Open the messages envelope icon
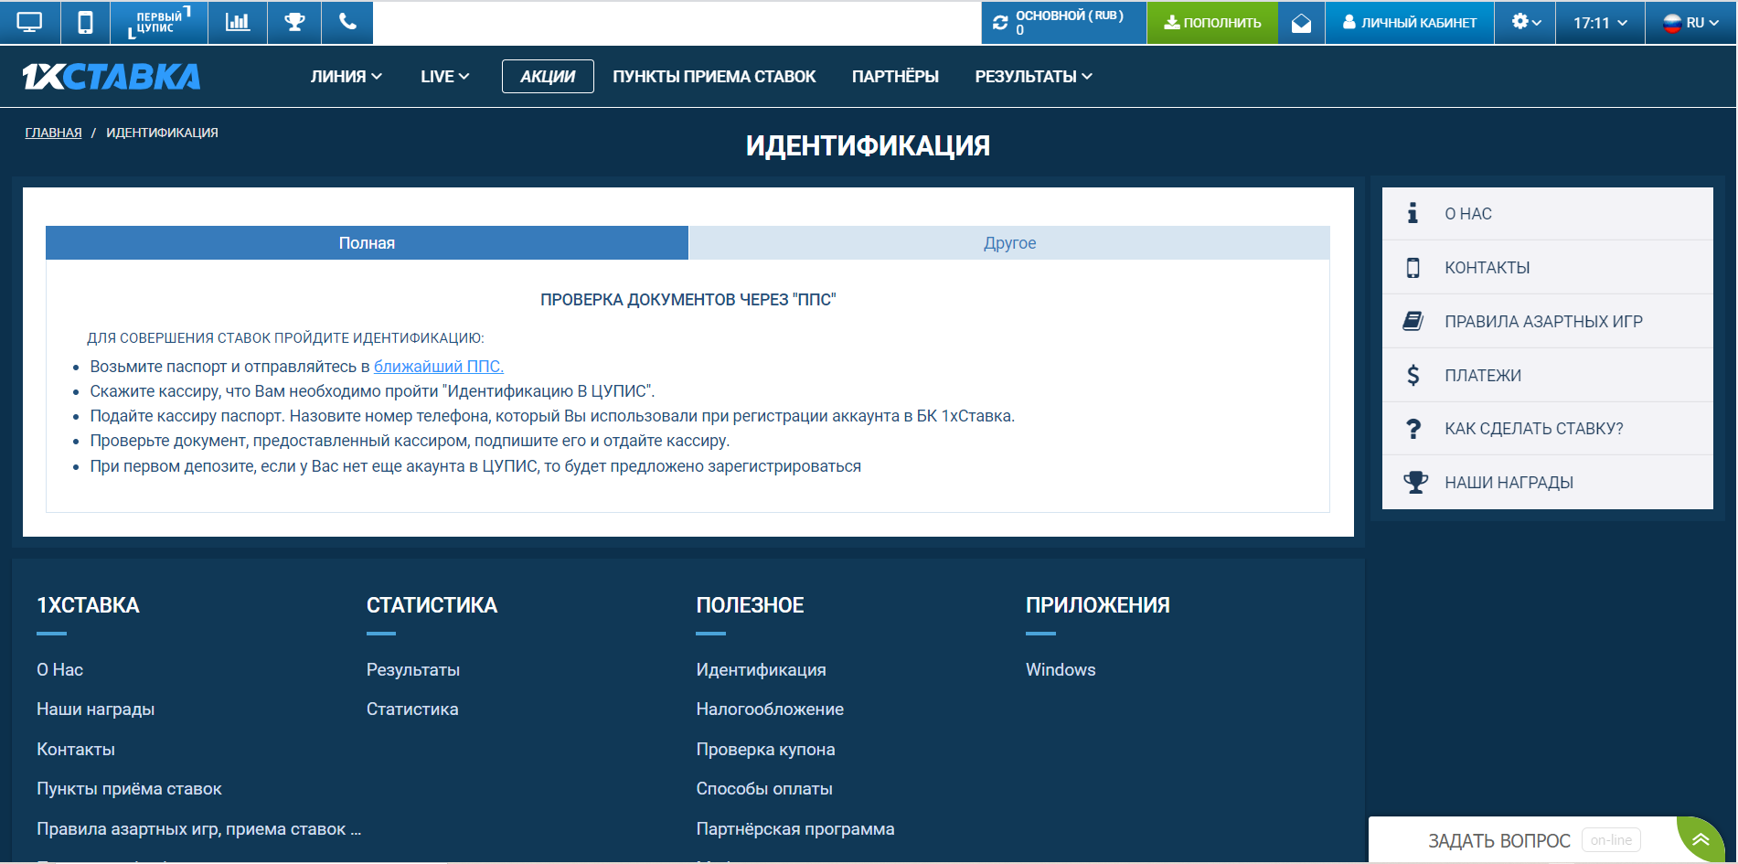1738x864 pixels. (1302, 23)
